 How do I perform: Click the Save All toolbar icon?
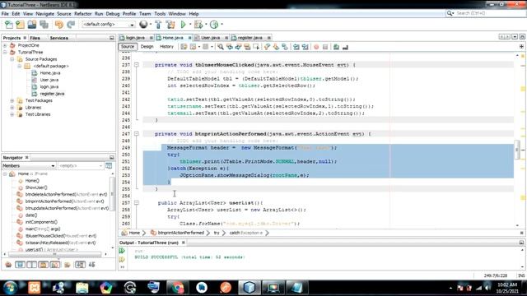tap(44, 25)
